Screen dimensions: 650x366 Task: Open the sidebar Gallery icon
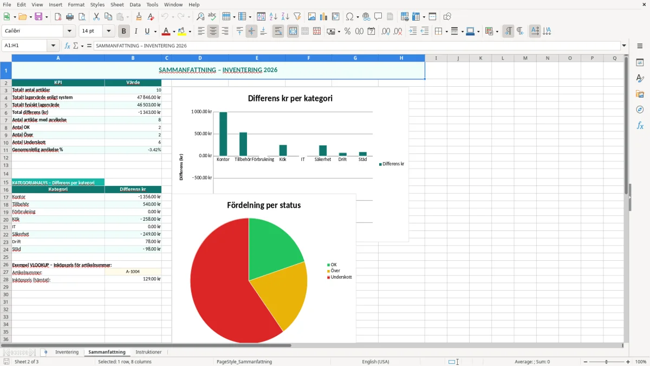point(640,94)
